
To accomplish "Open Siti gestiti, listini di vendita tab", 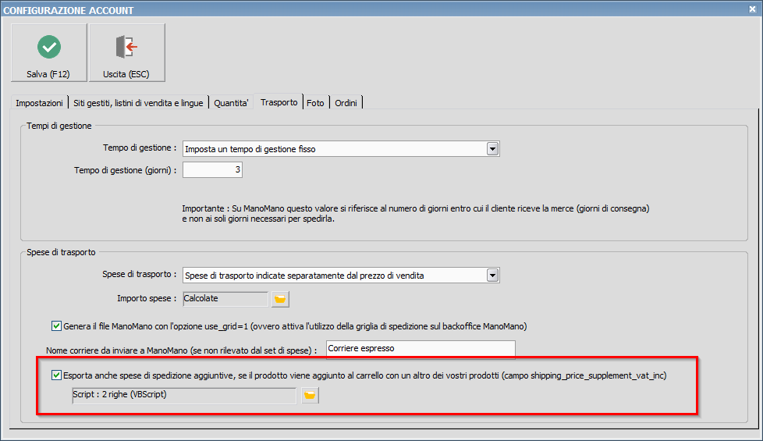I will [x=138, y=103].
